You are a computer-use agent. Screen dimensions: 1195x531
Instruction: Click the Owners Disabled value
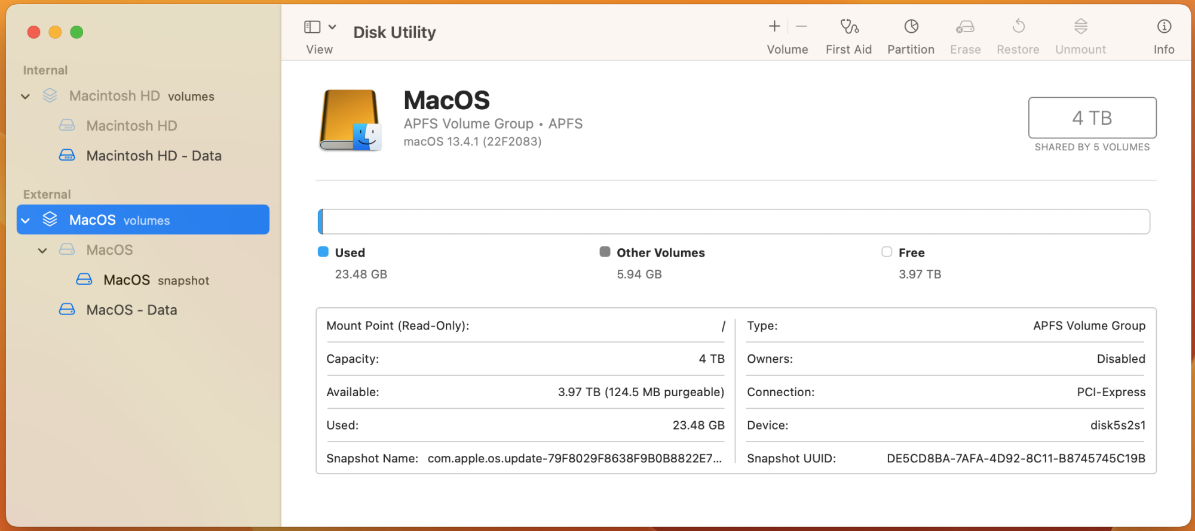1121,359
